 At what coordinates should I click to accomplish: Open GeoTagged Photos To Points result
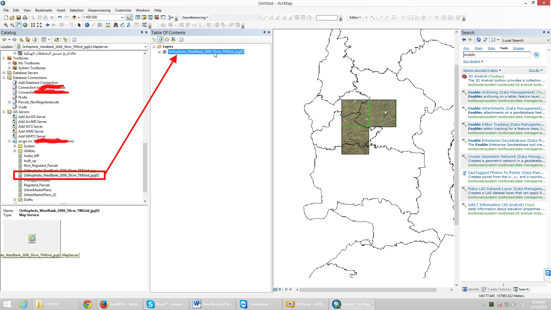pos(506,173)
